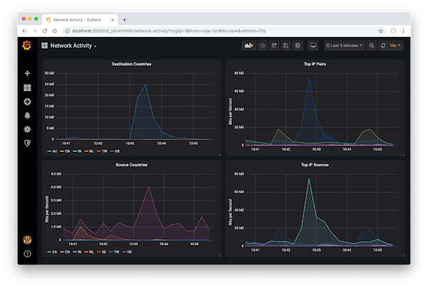Toggle US series in Destination Countries legend
Screen dimensions: 428x288
115,151
